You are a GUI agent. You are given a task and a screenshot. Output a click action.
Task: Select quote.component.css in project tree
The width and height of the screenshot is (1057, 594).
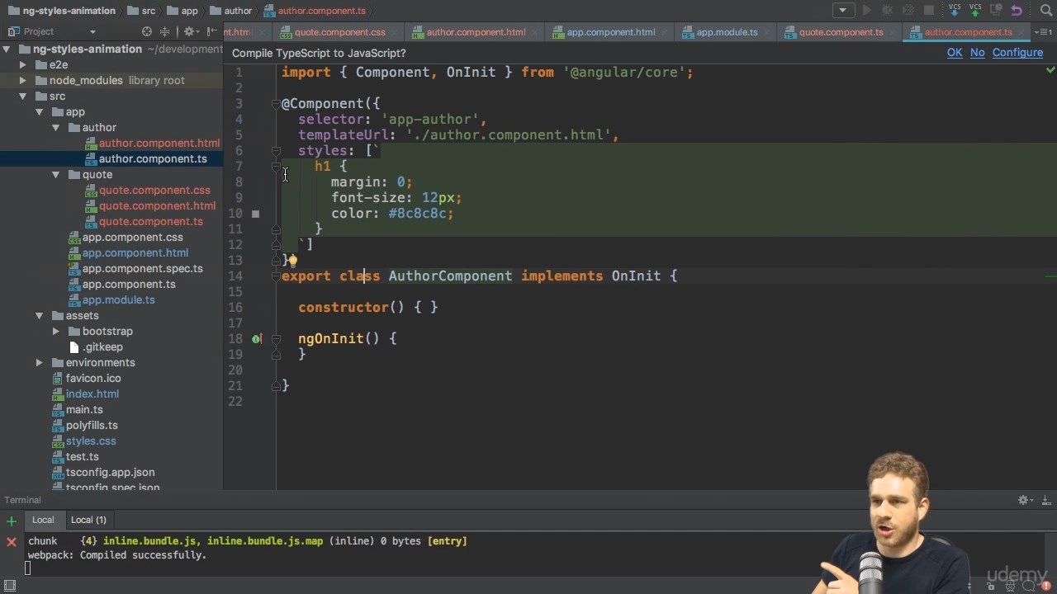pyautogui.click(x=154, y=191)
